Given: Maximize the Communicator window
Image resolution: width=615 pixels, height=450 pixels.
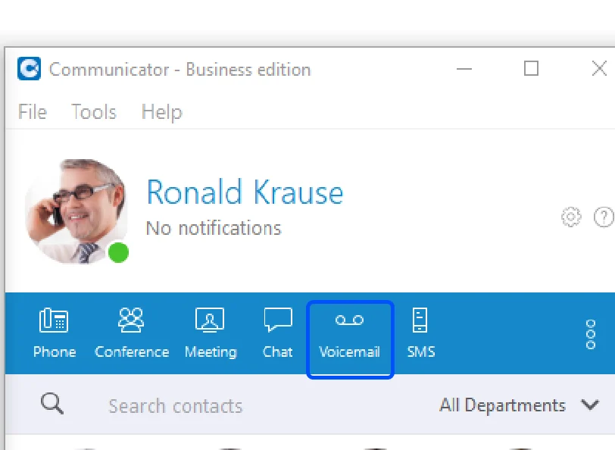Looking at the screenshot, I should [x=532, y=69].
